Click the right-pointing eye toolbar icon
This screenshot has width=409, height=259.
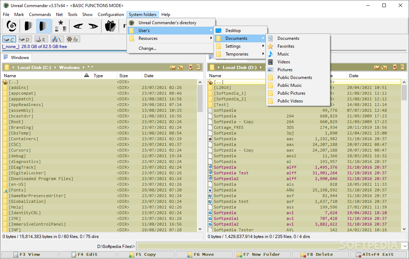(93, 26)
